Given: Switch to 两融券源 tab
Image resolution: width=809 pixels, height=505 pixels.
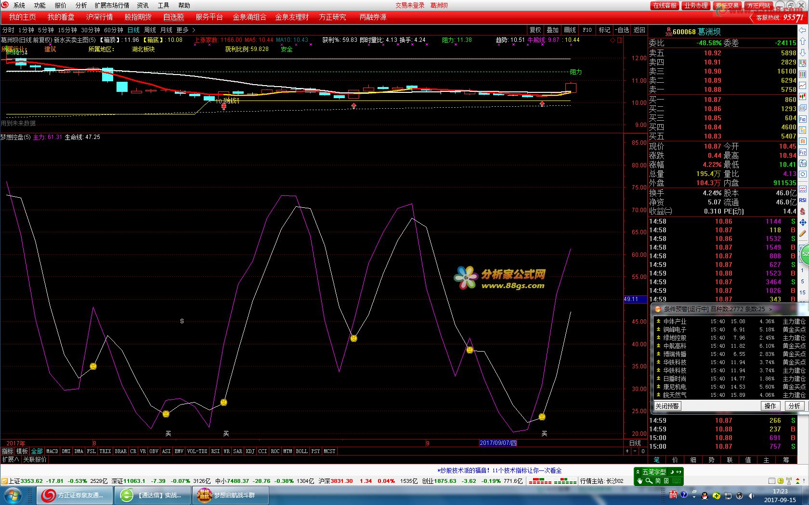Looking at the screenshot, I should point(373,17).
